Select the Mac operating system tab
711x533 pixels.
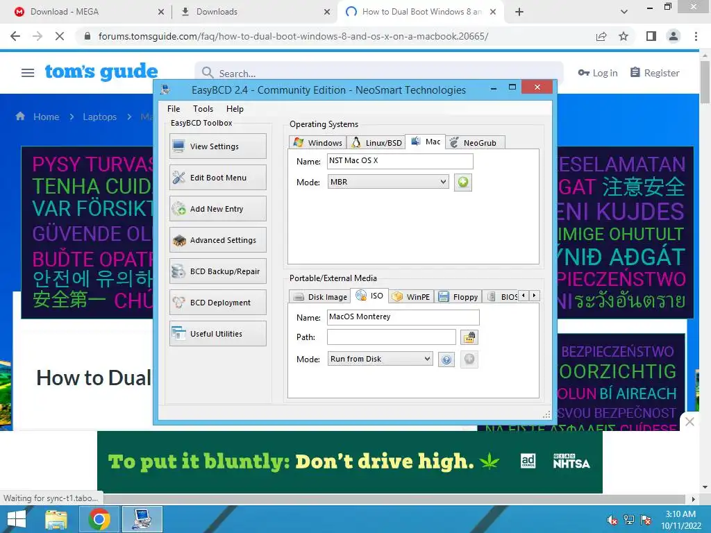click(426, 142)
